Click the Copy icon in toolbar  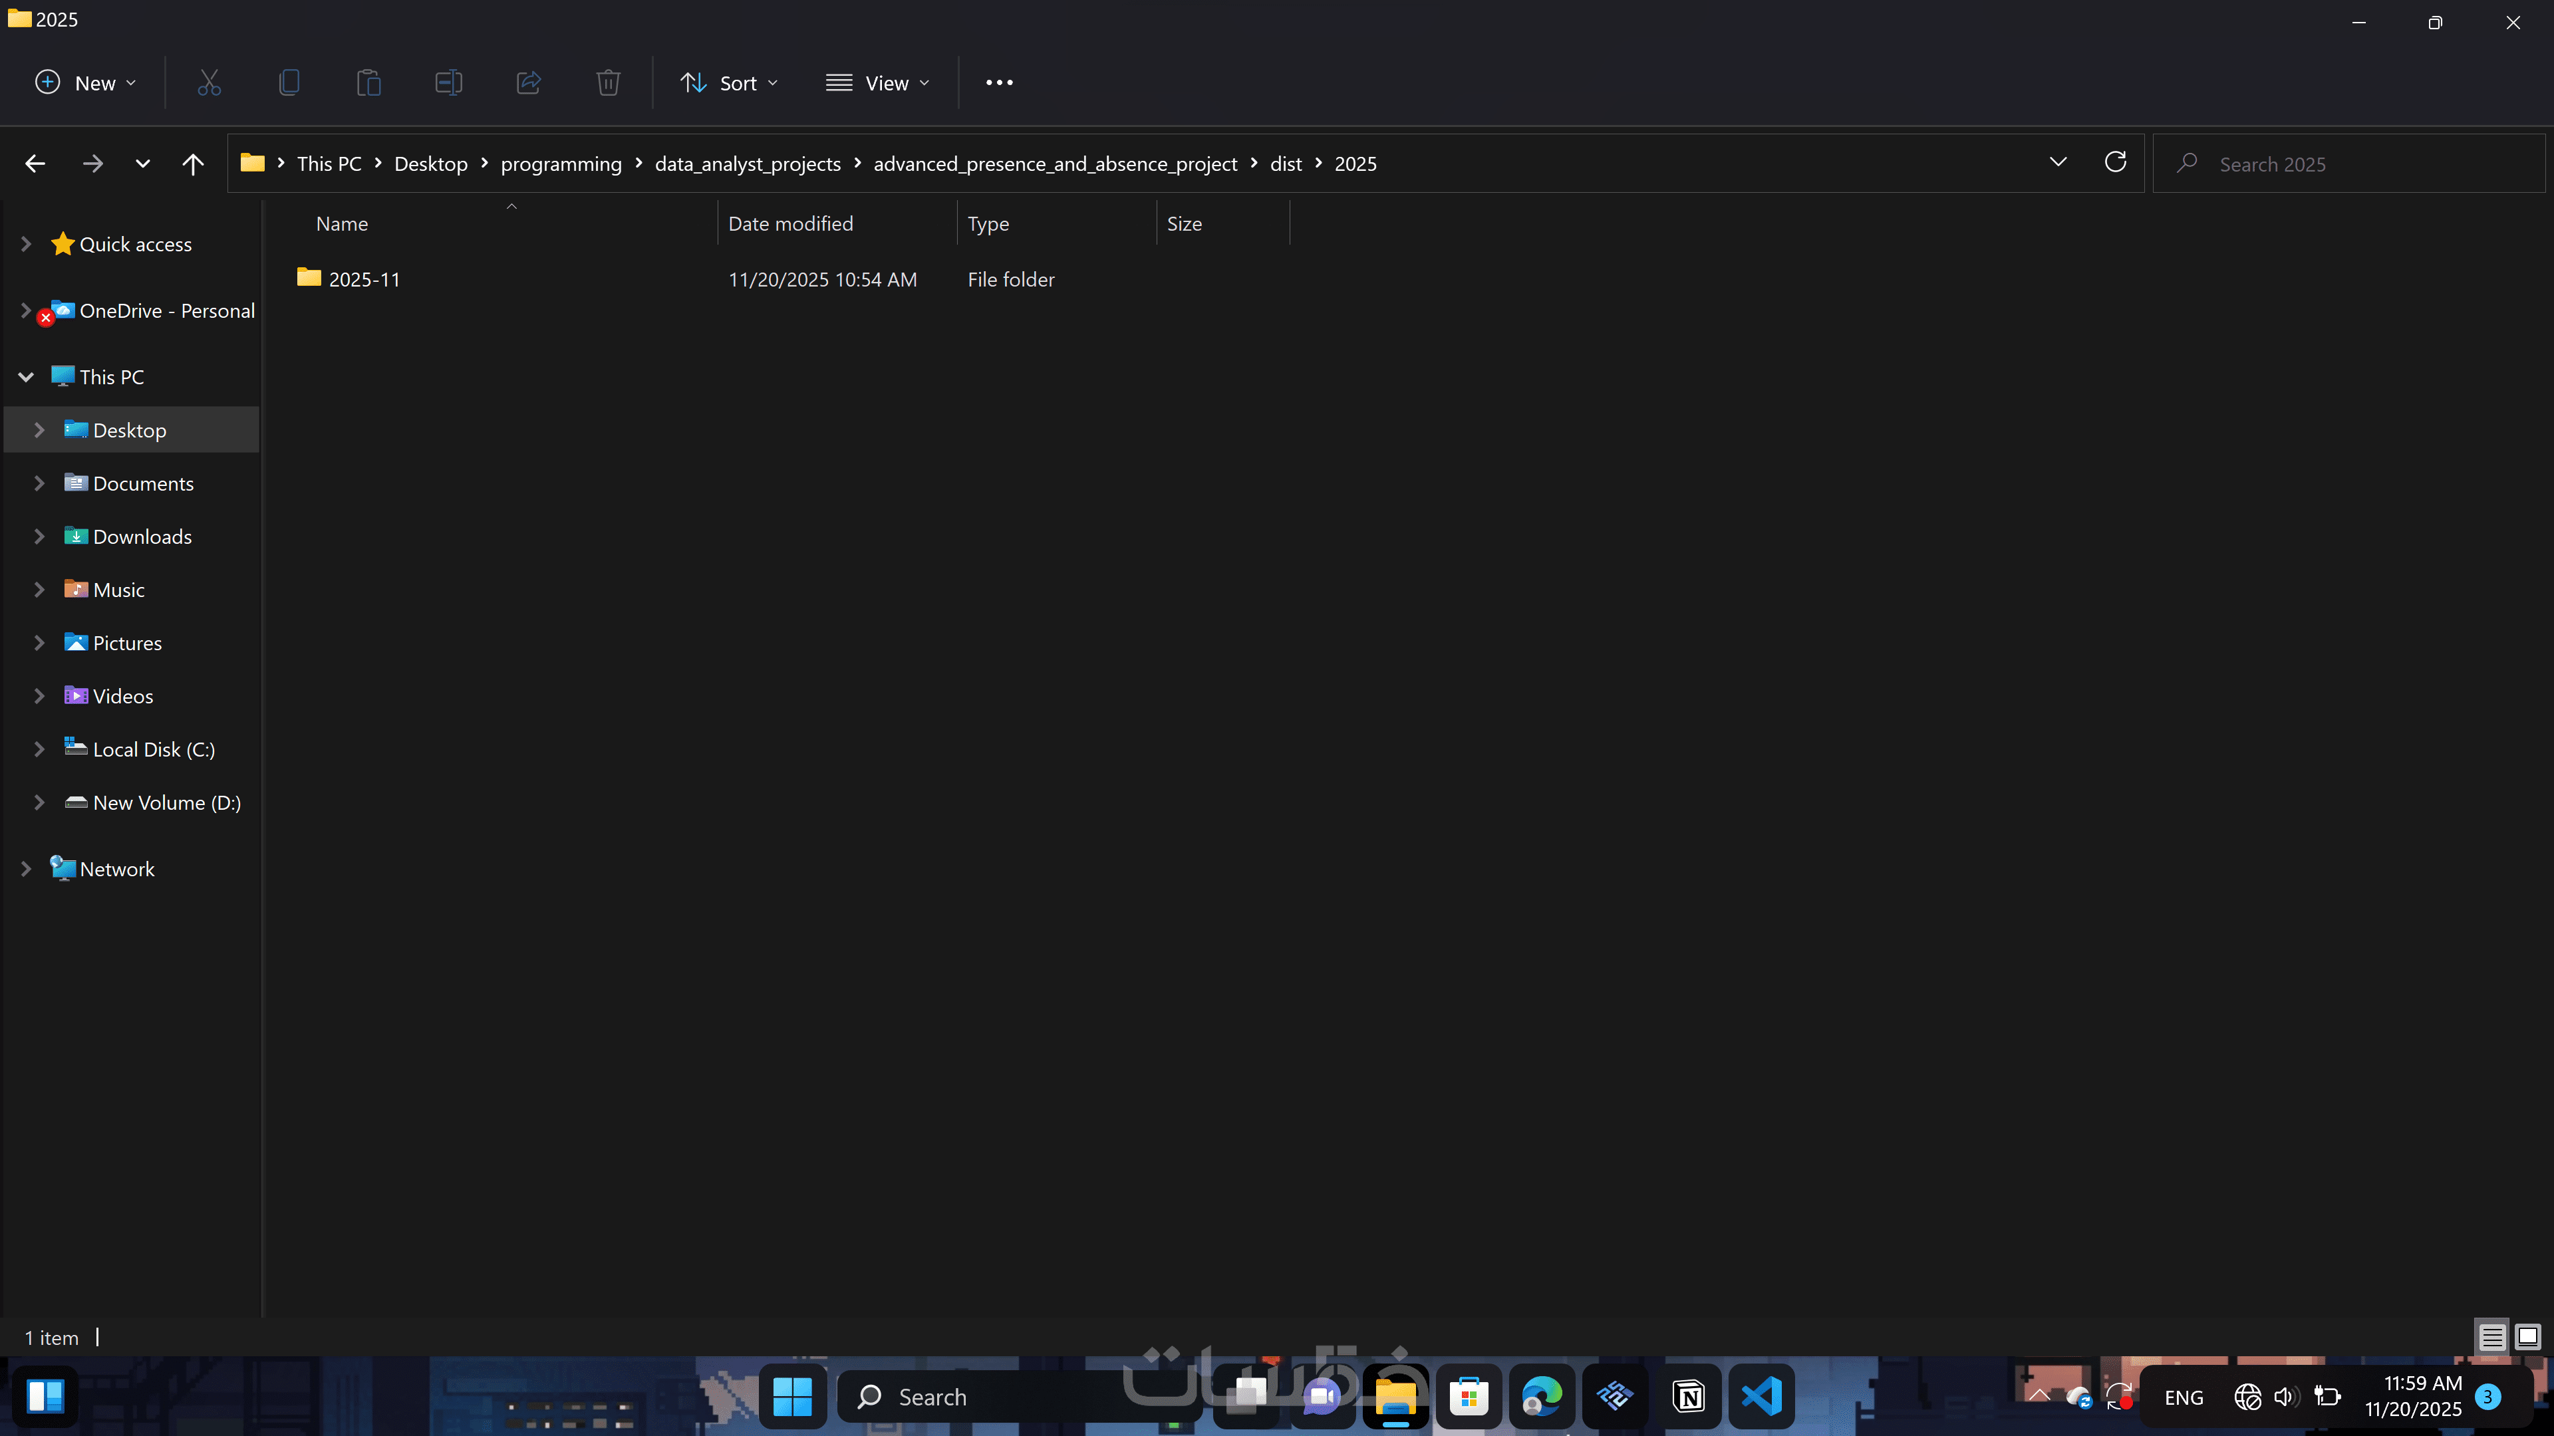tap(289, 83)
